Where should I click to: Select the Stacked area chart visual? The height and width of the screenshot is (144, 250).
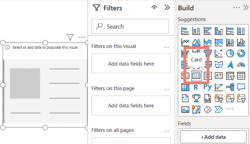pos(208,42)
